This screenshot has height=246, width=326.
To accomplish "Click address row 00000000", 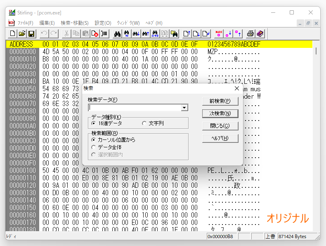I will 23,52.
